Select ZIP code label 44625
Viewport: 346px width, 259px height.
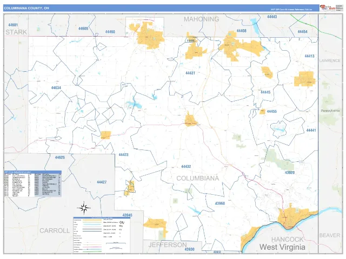[60, 158]
